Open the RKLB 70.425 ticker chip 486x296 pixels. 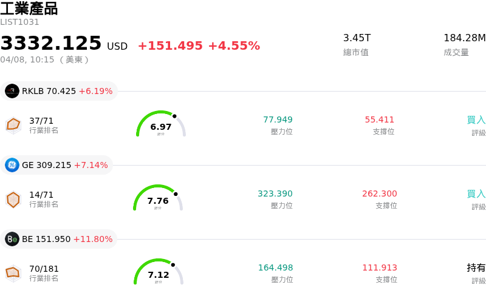(x=60, y=91)
